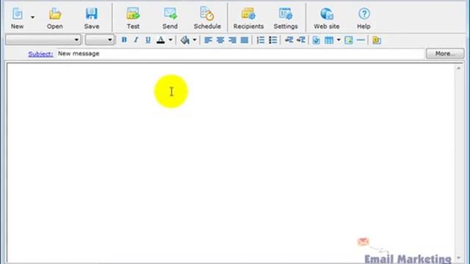Image resolution: width=470 pixels, height=264 pixels.
Task: Open an existing message file
Action: (55, 18)
